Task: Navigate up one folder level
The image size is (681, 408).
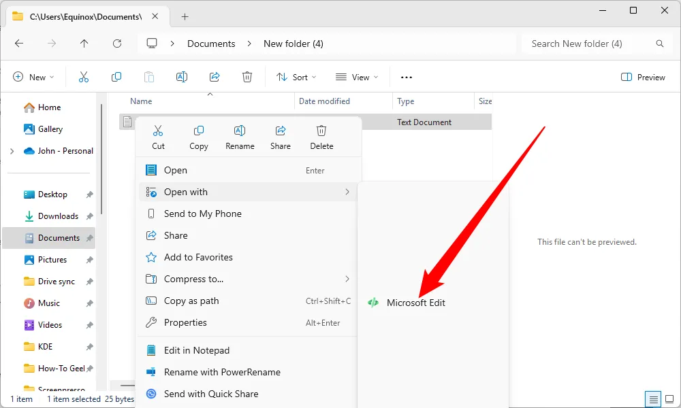Action: 84,43
